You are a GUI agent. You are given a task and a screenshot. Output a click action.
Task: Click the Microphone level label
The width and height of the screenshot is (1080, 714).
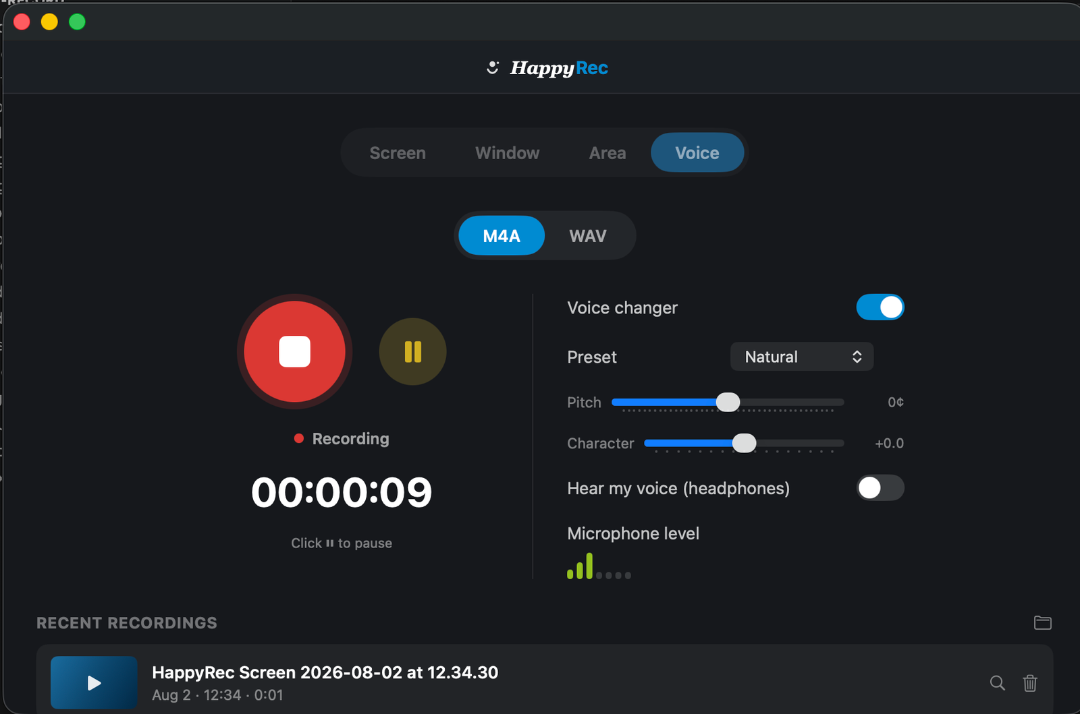(633, 533)
